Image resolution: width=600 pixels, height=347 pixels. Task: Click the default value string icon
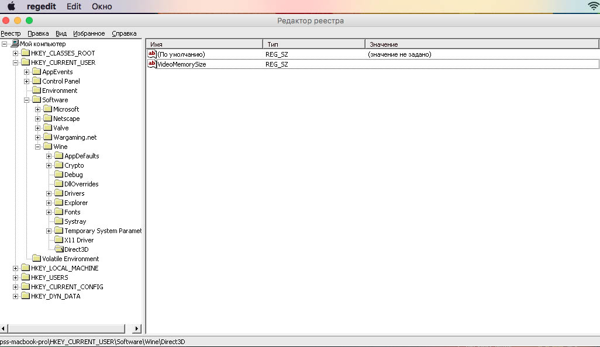(152, 54)
